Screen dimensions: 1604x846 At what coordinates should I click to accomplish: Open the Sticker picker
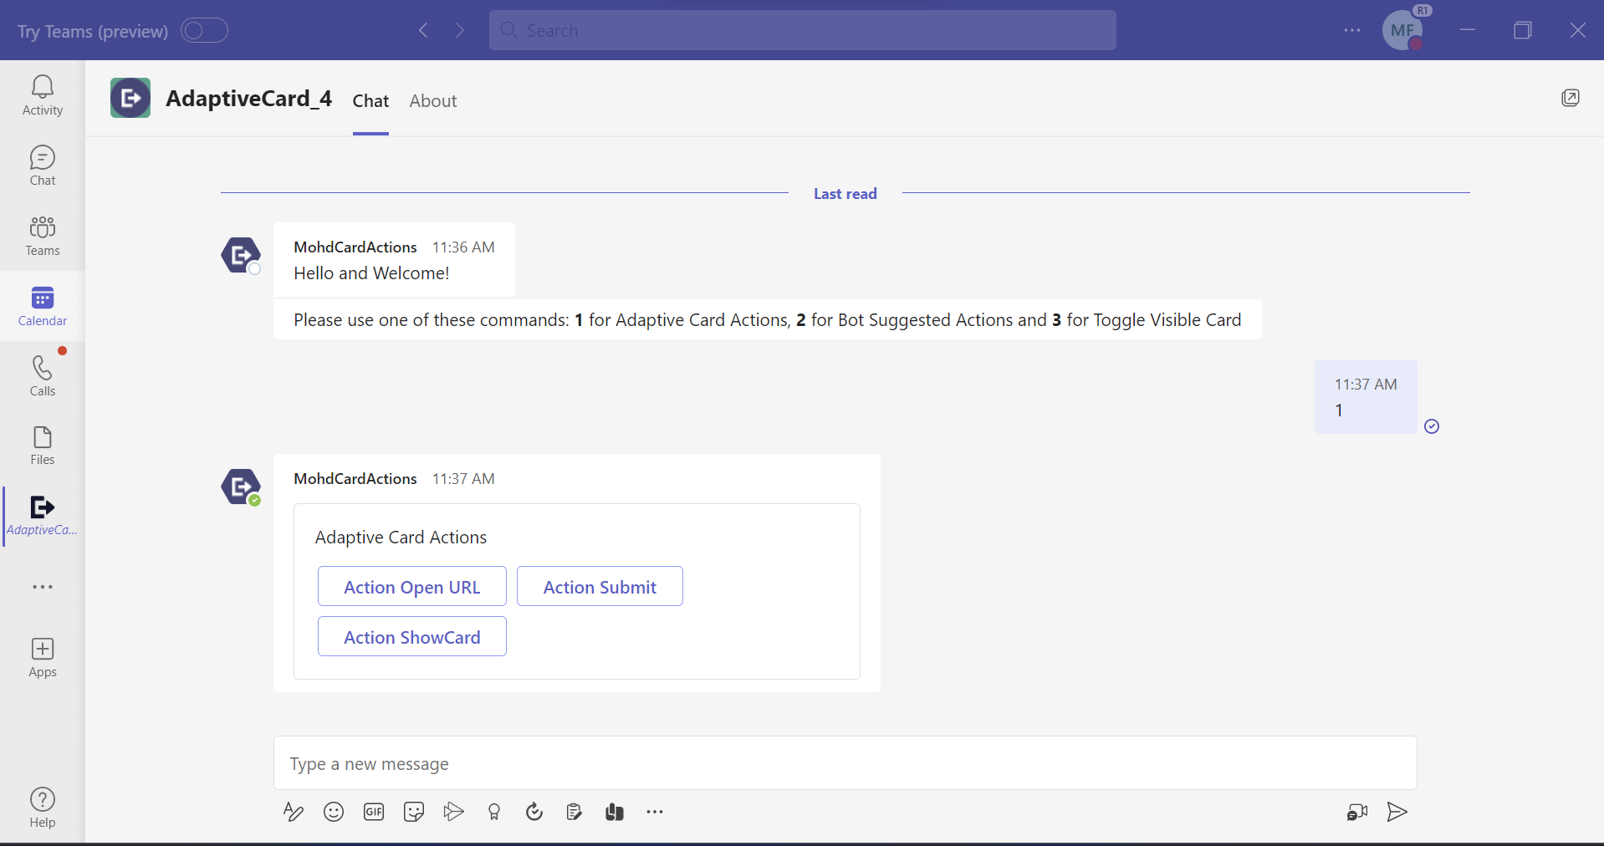click(x=414, y=812)
